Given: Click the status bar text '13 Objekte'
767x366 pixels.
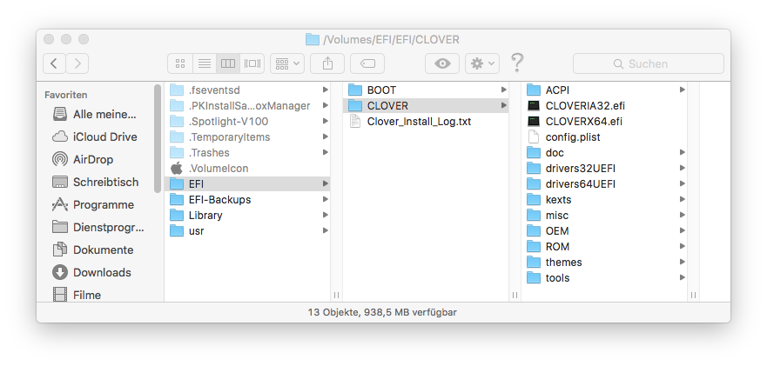Looking at the screenshot, I should point(333,312).
